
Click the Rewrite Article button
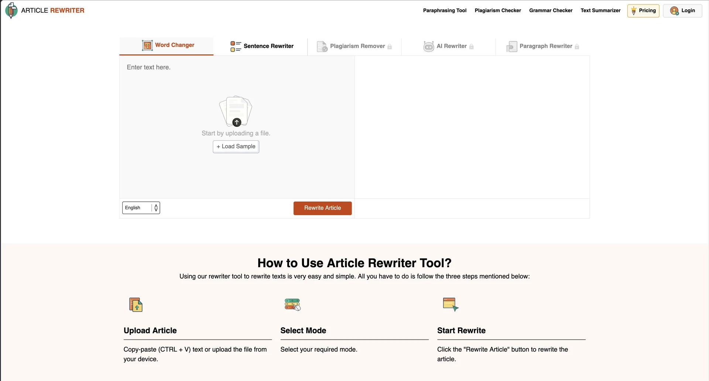[x=323, y=208]
